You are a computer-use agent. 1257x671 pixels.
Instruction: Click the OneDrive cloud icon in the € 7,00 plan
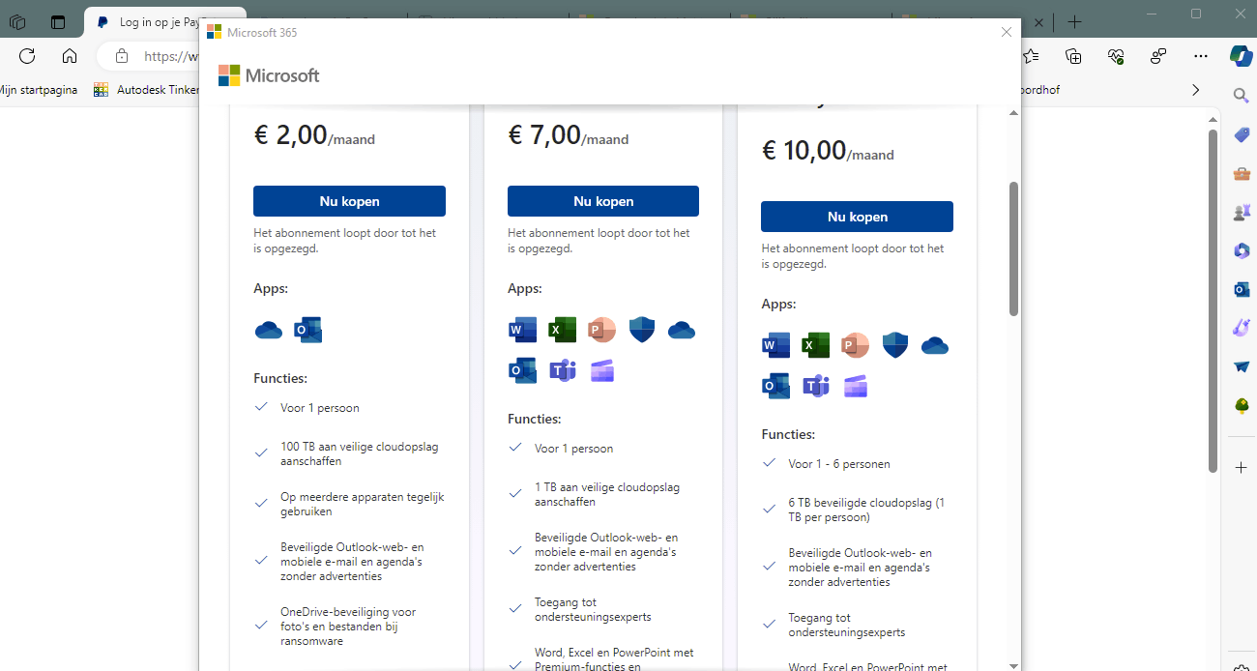pos(682,331)
